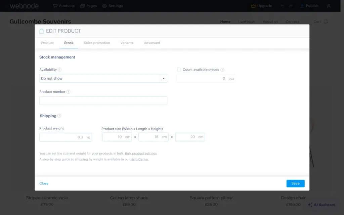Click the £29.00 price text
The height and width of the screenshot is (215, 344).
[211, 204]
